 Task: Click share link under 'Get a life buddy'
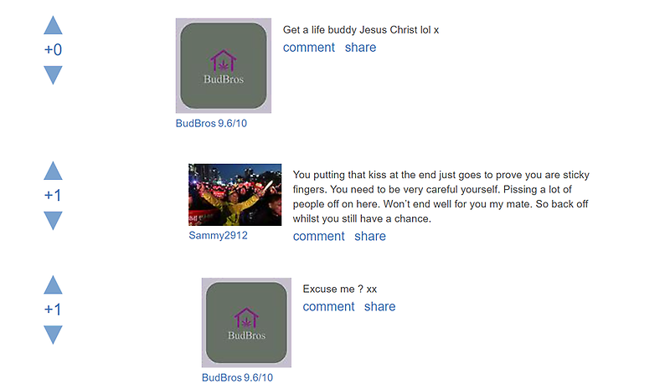tap(361, 48)
